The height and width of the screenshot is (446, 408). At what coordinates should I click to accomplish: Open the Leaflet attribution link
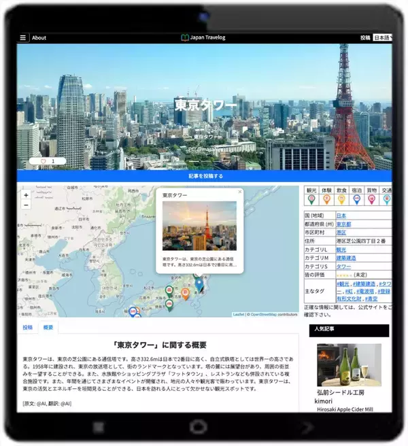(239, 314)
